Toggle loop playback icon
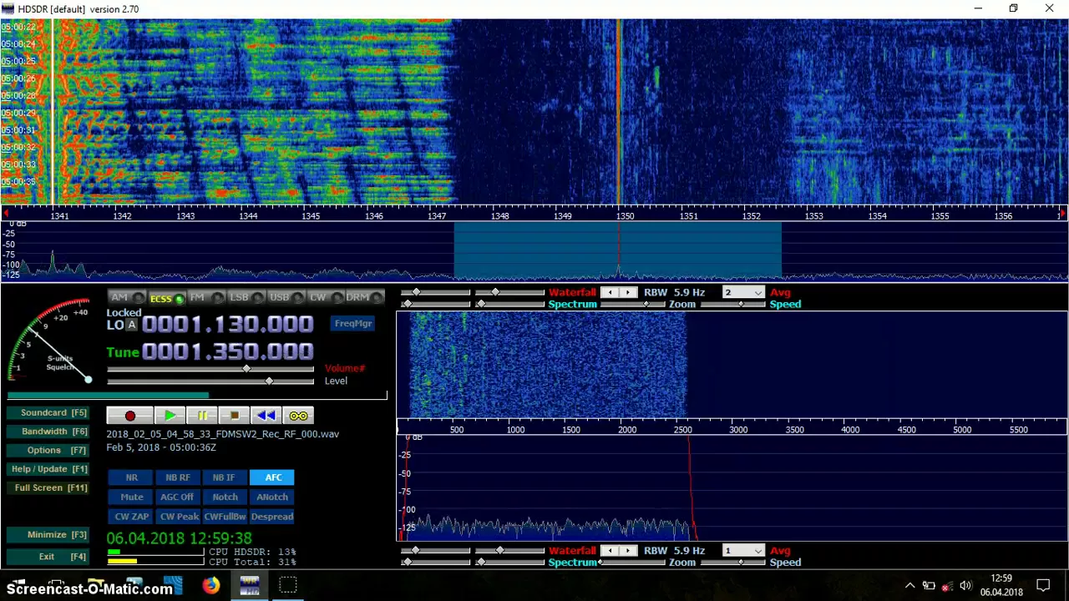Screen dimensions: 1069x601 [x=298, y=416]
